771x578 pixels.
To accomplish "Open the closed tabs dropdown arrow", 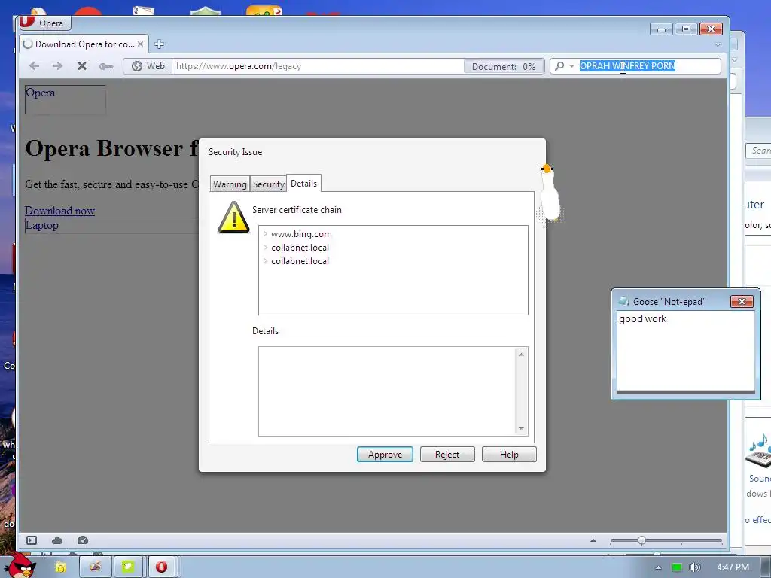I will tap(718, 44).
